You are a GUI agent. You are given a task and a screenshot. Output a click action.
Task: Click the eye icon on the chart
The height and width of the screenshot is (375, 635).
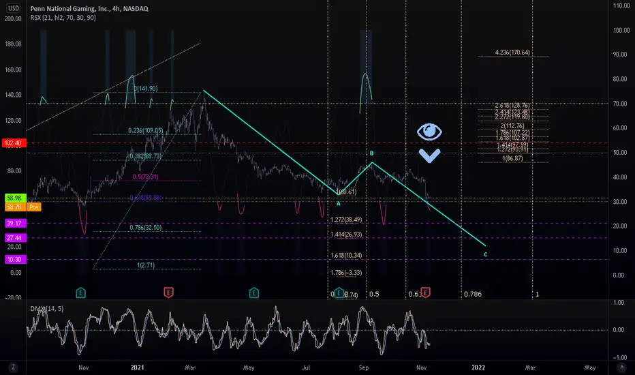[x=430, y=132]
